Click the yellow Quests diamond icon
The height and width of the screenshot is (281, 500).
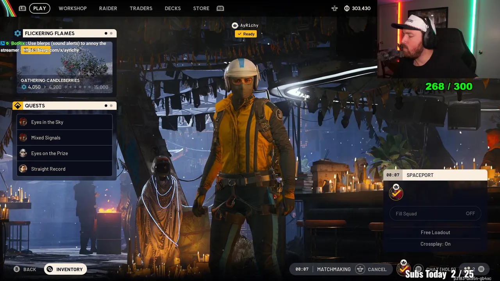(x=18, y=106)
